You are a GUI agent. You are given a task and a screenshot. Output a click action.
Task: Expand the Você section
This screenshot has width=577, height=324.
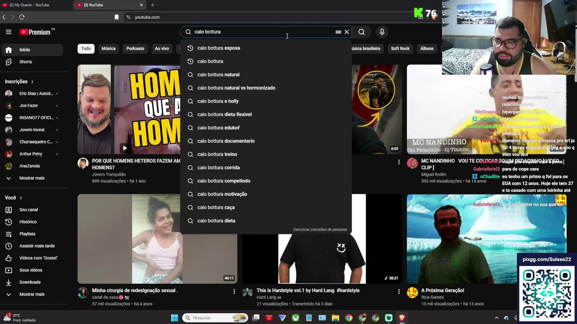click(14, 198)
